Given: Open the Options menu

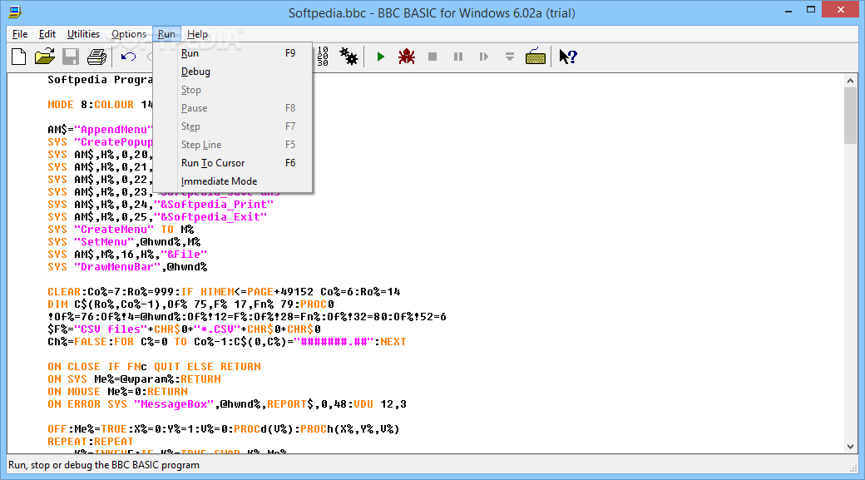Looking at the screenshot, I should click(129, 34).
